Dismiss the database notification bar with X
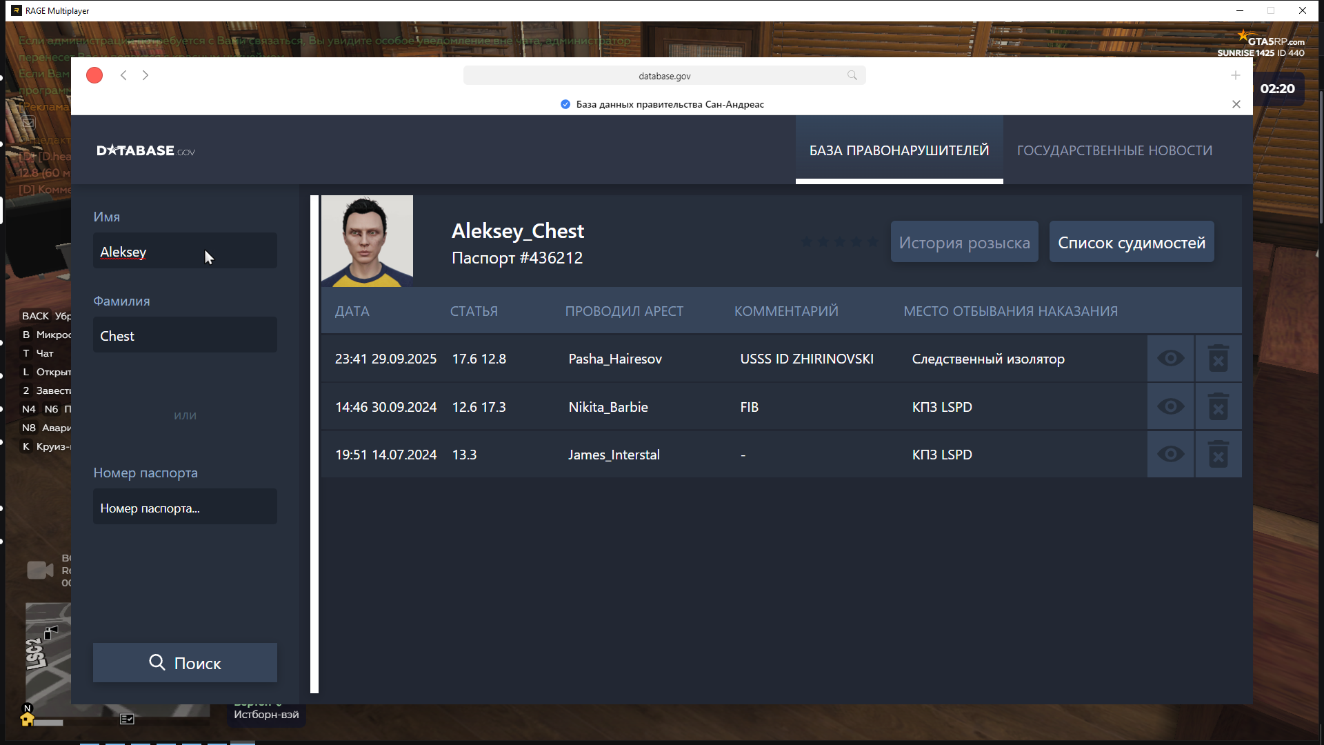 1236,104
